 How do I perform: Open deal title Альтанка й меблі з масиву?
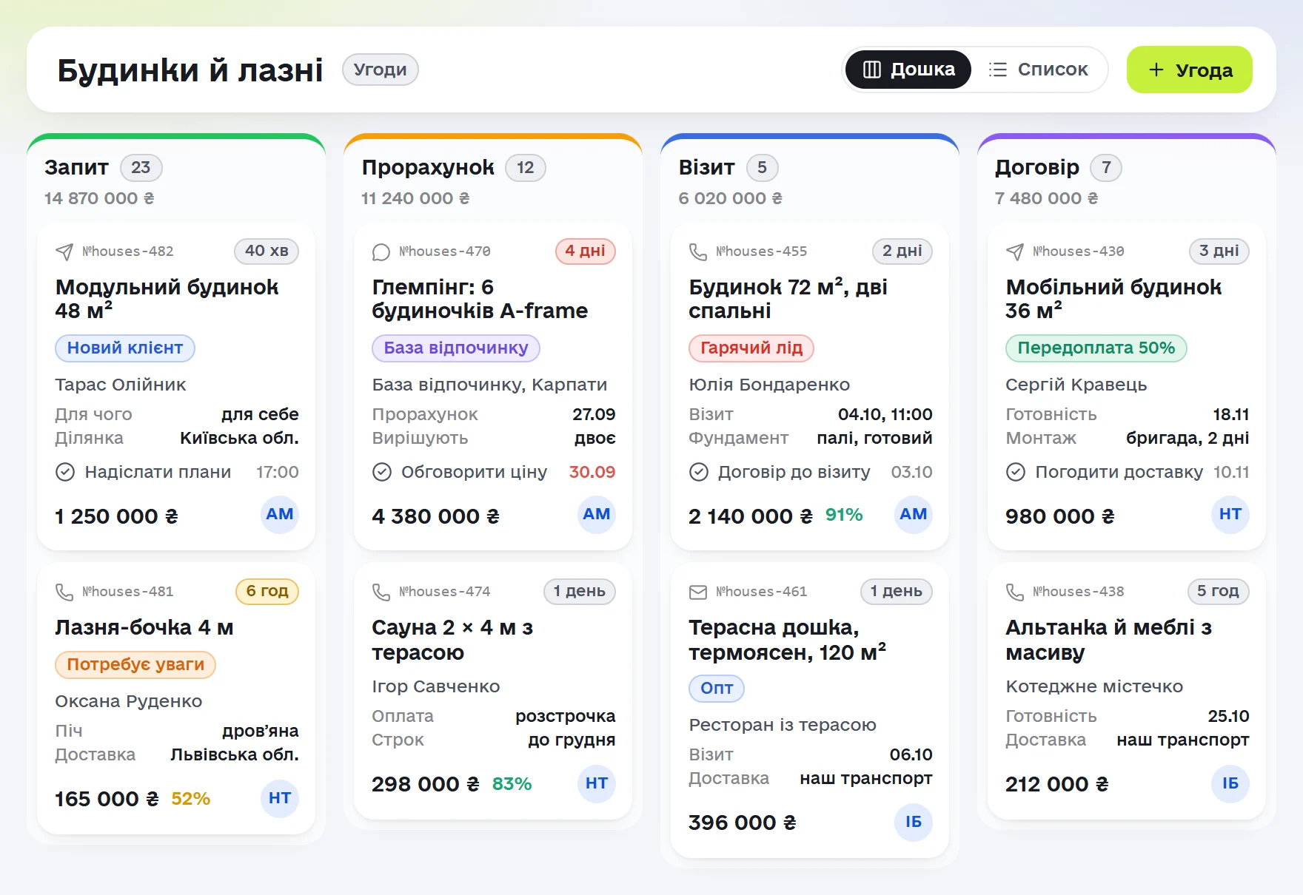(x=1108, y=640)
